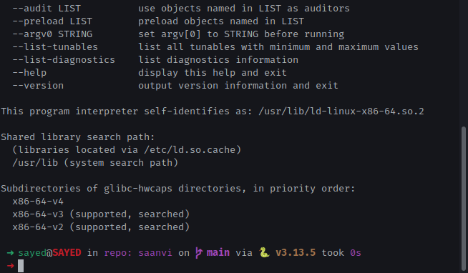The width and height of the screenshot is (468, 273).
Task: Click '0s' duration in prompt
Action: coord(356,253)
